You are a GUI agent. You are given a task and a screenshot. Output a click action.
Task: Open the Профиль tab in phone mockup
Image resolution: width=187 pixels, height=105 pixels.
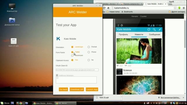click(123, 34)
